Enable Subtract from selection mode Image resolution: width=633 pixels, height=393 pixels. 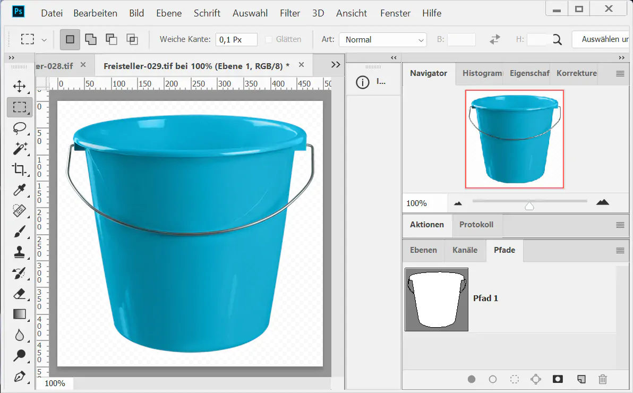coord(112,39)
